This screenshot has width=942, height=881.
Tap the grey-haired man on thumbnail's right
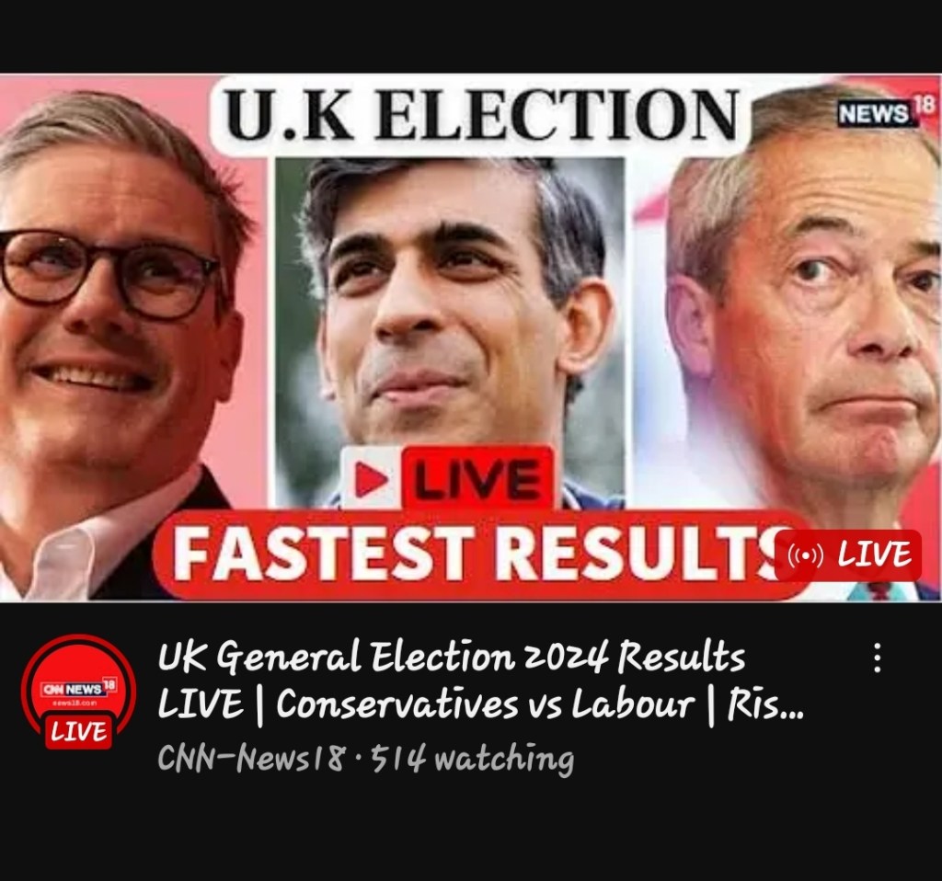pyautogui.click(x=805, y=313)
